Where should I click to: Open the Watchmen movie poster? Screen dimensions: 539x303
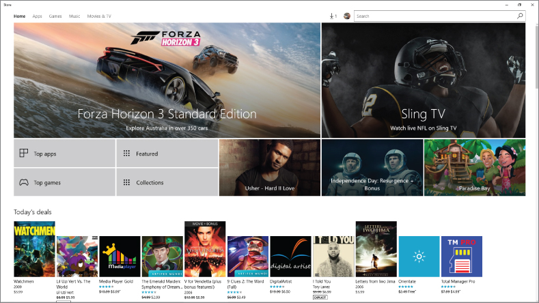[34, 249]
